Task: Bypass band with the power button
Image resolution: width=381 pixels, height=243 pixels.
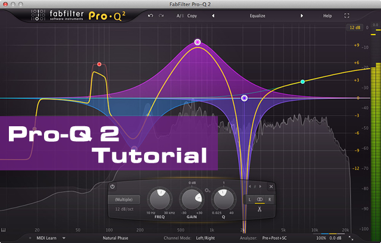Action: (x=113, y=186)
